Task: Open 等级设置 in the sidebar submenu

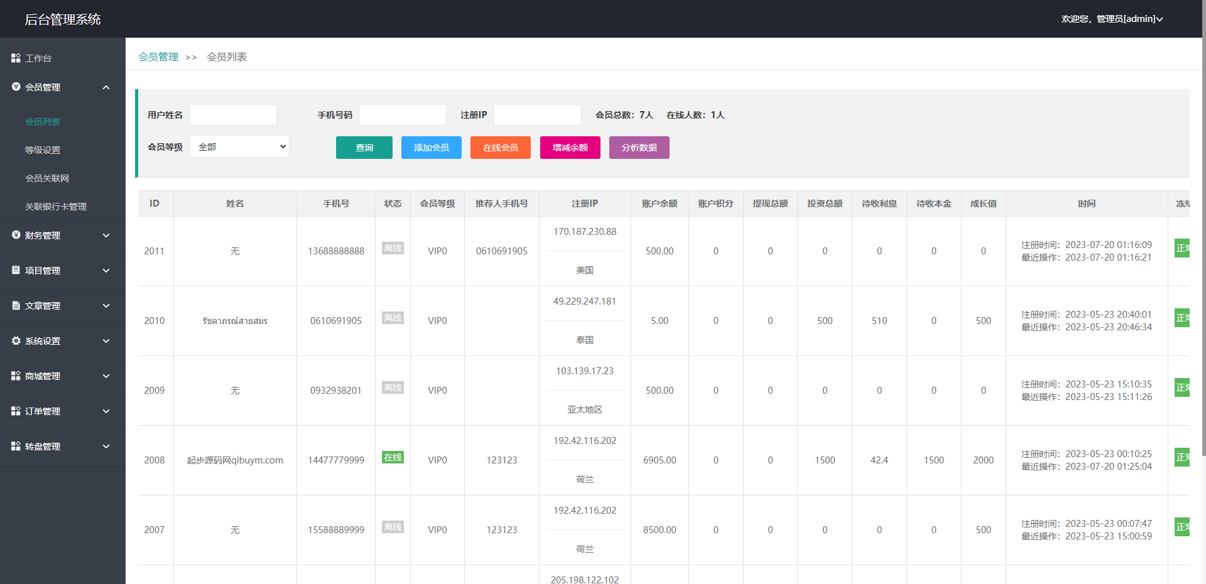Action: click(43, 150)
